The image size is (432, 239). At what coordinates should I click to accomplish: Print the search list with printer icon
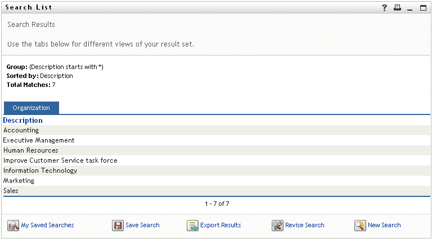(x=398, y=8)
